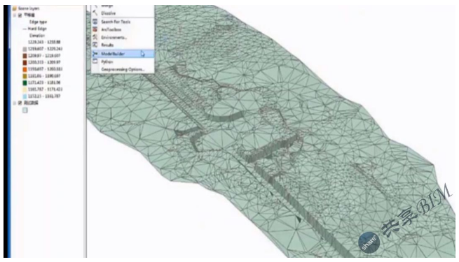Click the Search For Tools menu icon
The height and width of the screenshot is (262, 459).
95,22
